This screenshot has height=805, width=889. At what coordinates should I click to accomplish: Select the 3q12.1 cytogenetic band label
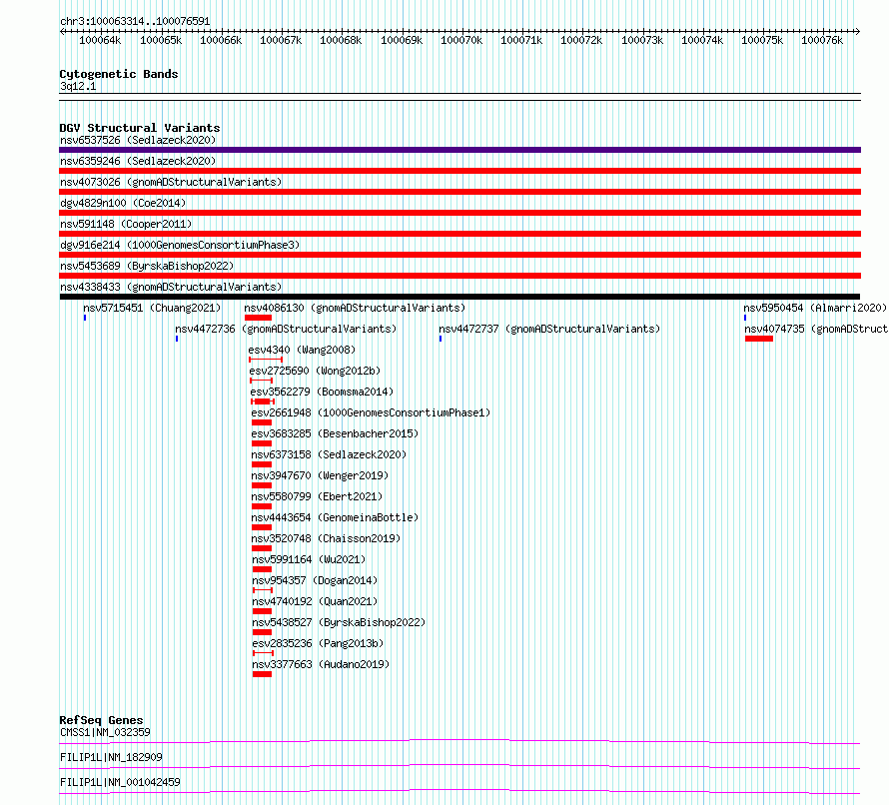tap(78, 86)
